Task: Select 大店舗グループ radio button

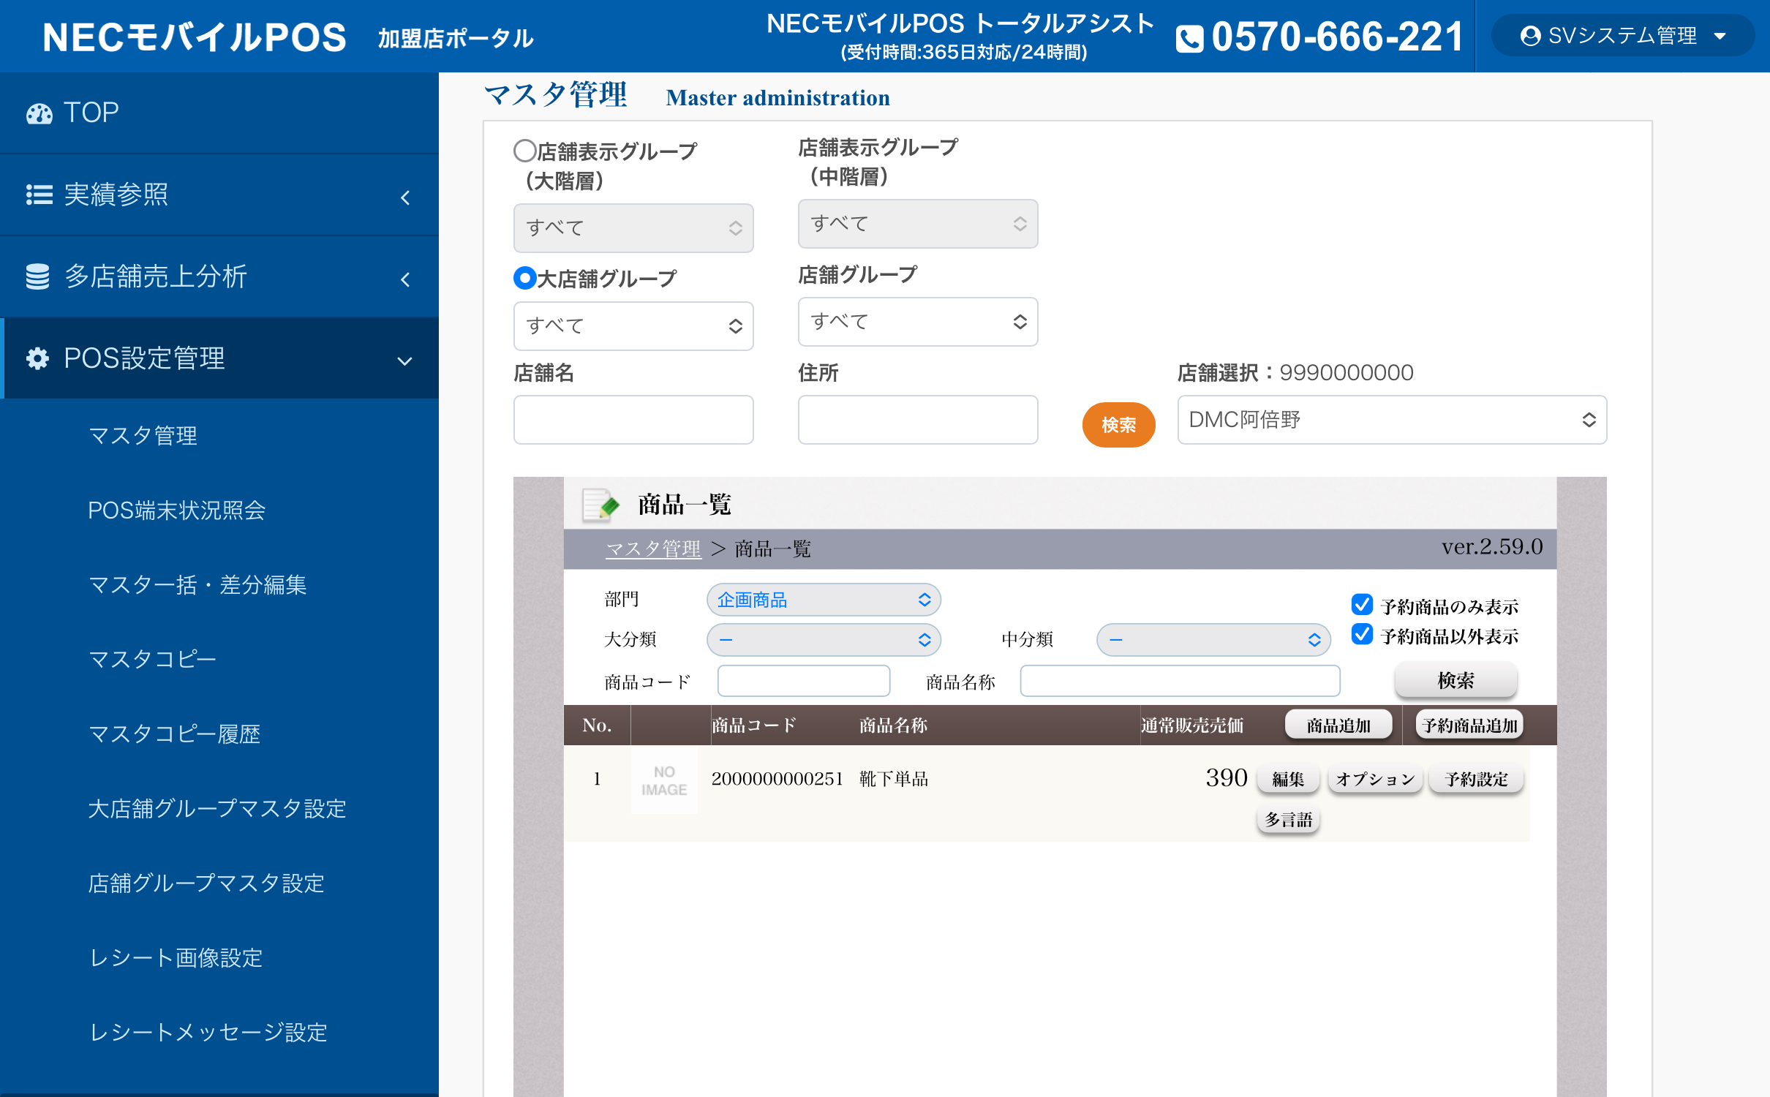Action: point(524,278)
